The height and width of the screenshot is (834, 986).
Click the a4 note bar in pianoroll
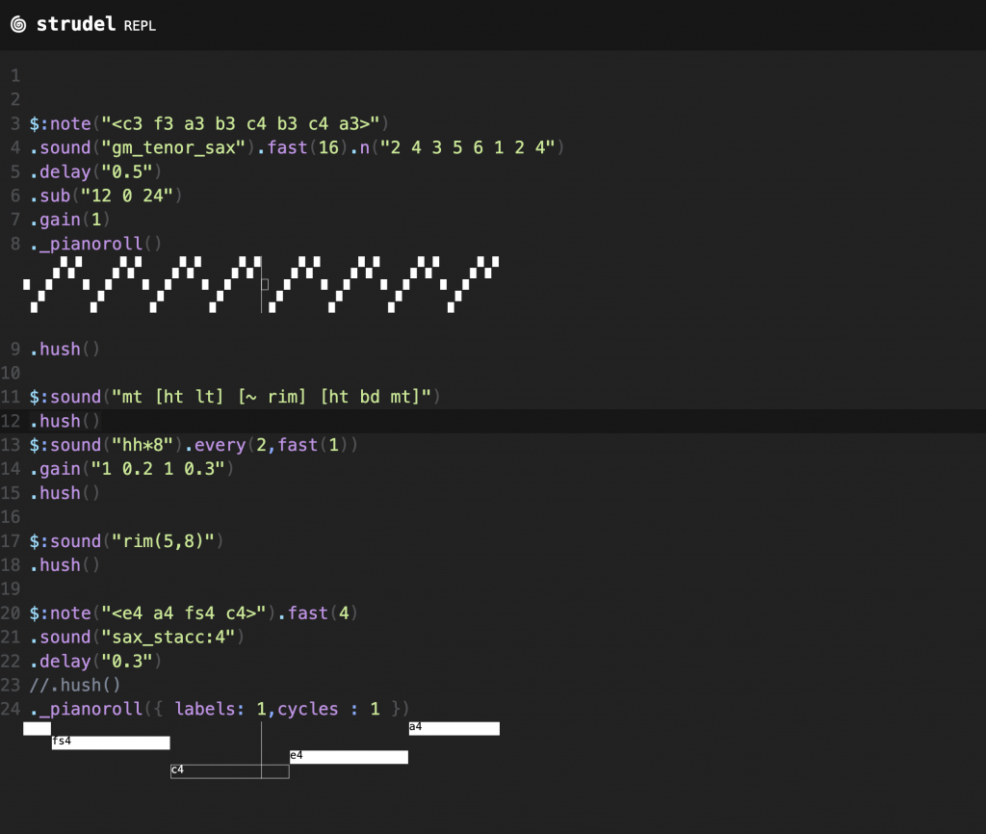tap(454, 728)
